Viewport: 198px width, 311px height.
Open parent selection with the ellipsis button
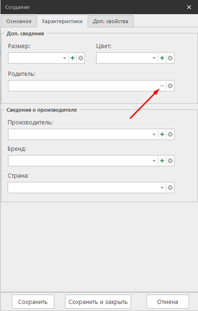(x=162, y=86)
